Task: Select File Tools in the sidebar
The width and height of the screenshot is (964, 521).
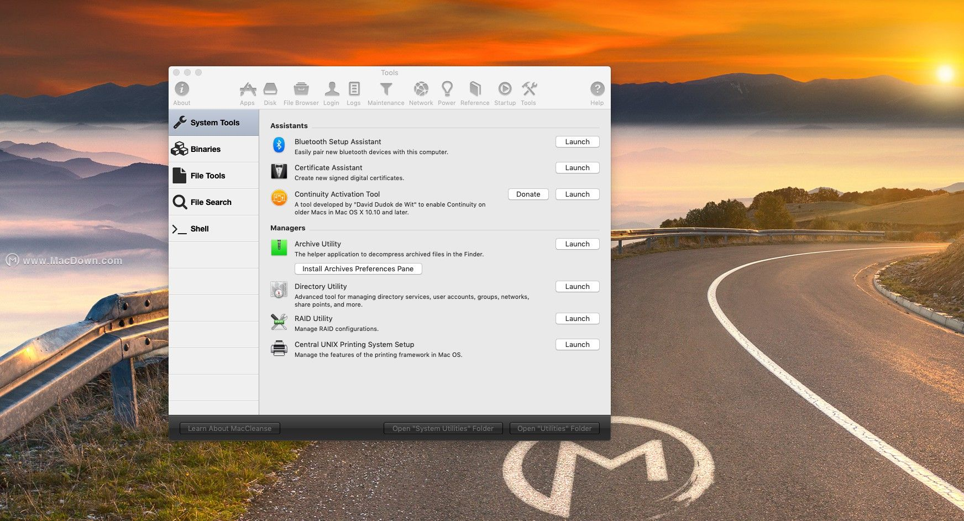Action: tap(214, 176)
